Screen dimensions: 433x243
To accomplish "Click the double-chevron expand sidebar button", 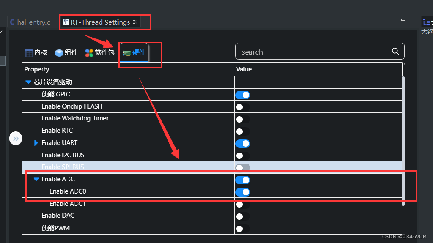I will point(16,138).
